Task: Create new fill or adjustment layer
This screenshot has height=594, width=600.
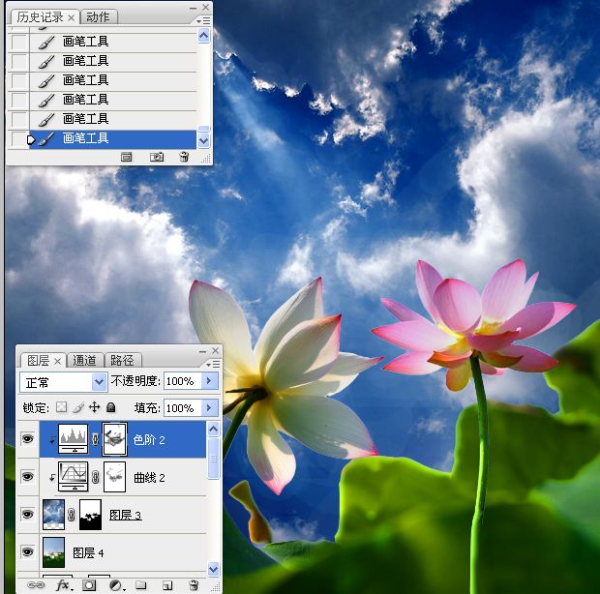Action: tap(116, 585)
